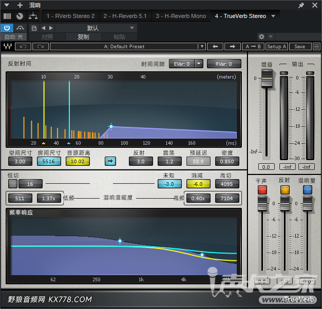This screenshot has height=309, width=322.
Task: Click the cyan triangle marker on ms axis
Action: pyautogui.click(x=69, y=143)
